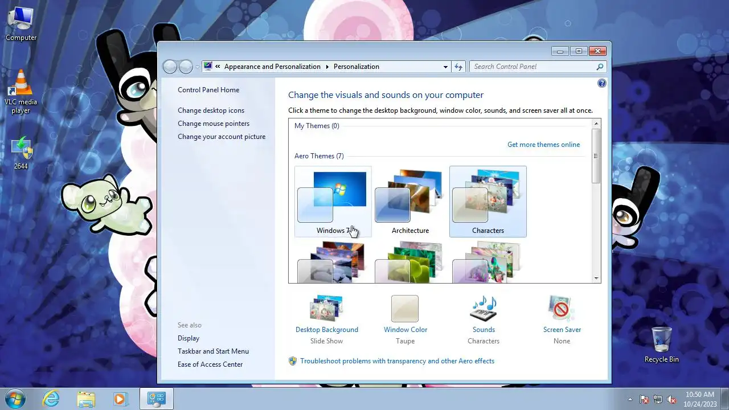
Task: Open Troubleshoot problems with transparency link
Action: click(x=398, y=361)
